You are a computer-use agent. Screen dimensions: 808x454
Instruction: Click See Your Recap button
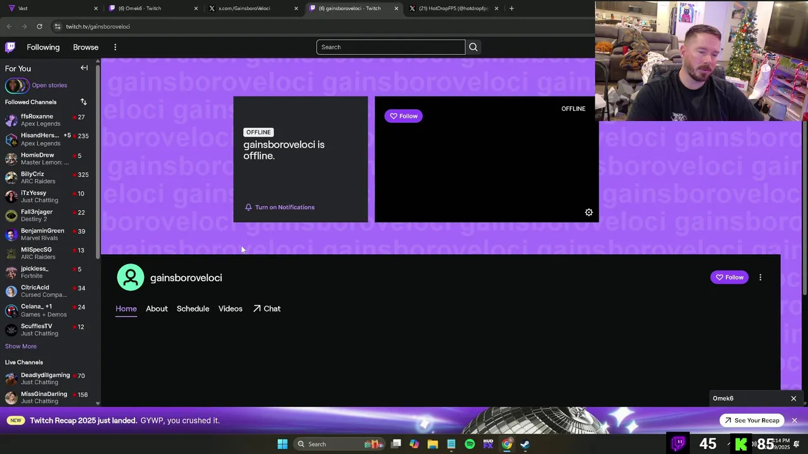[752, 421]
